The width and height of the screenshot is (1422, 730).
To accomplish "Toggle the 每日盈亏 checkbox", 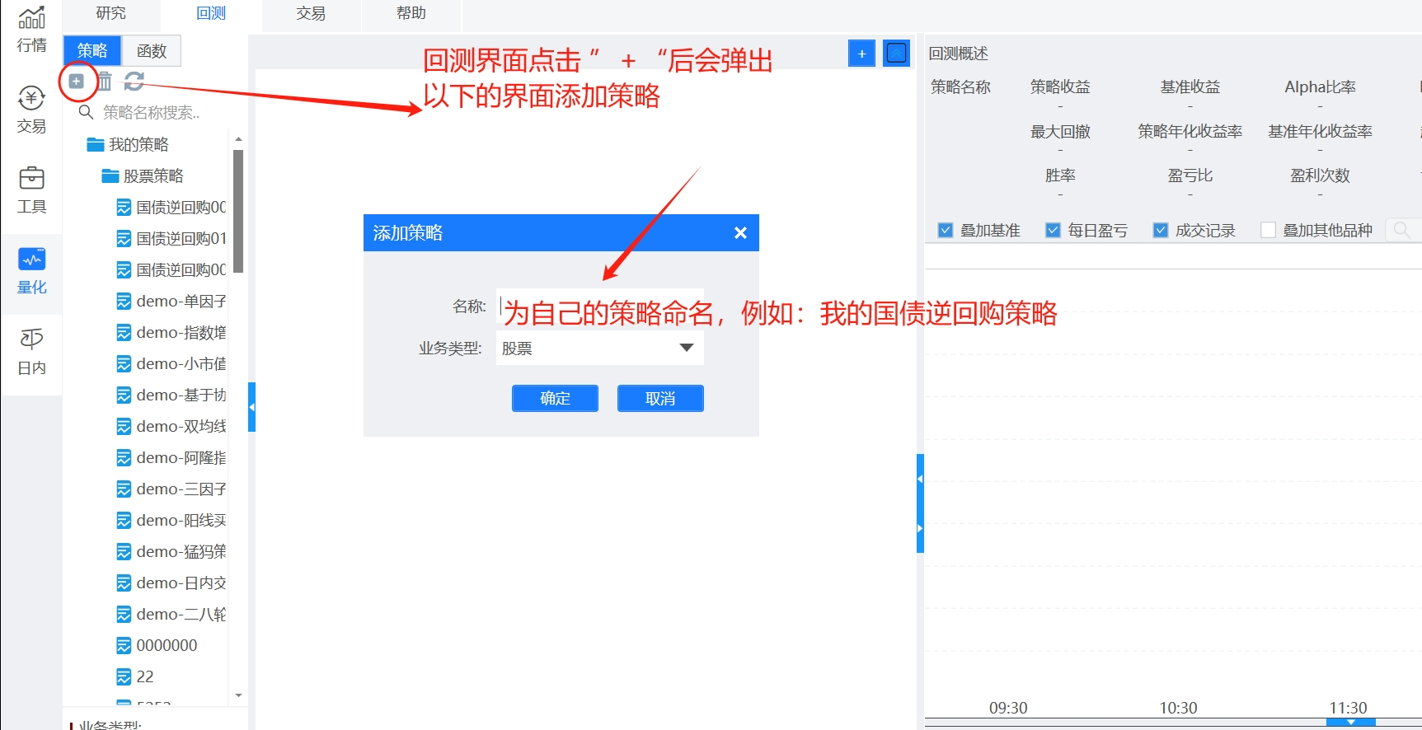I will pos(1053,231).
